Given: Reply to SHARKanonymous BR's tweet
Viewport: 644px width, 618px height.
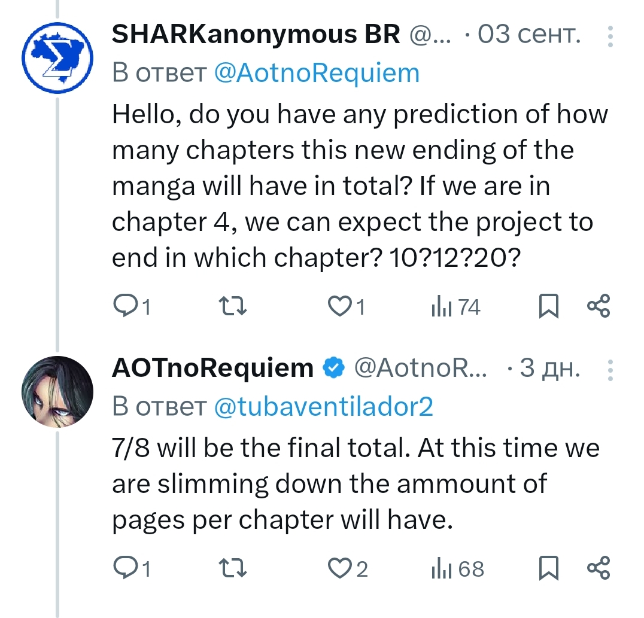Looking at the screenshot, I should point(125,308).
